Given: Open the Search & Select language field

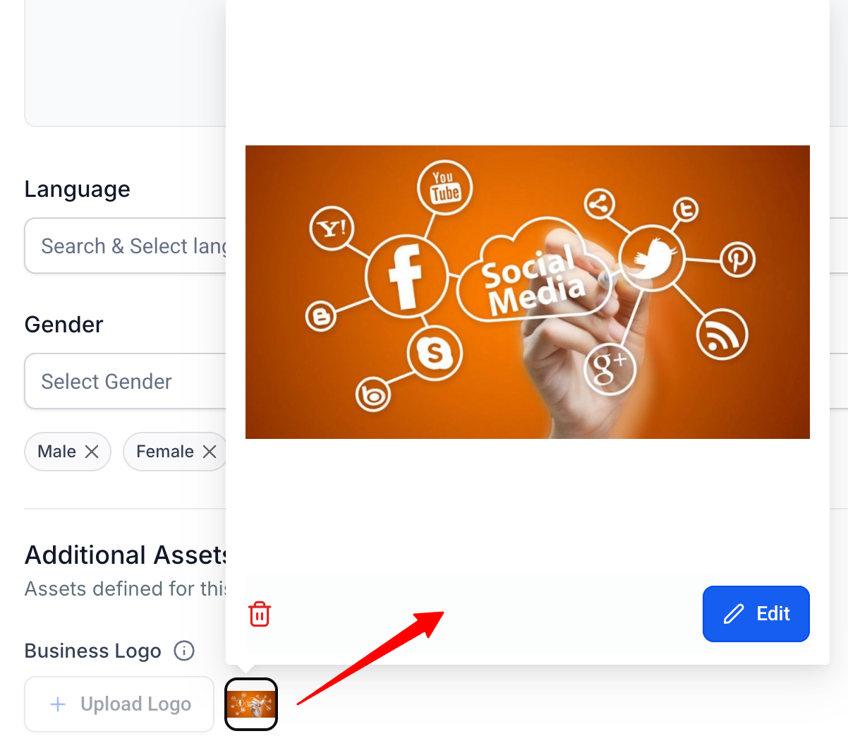Looking at the screenshot, I should (126, 246).
